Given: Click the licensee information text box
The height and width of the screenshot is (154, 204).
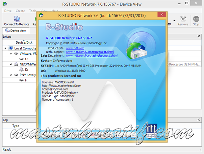Looking at the screenshot, I should click(89, 104).
